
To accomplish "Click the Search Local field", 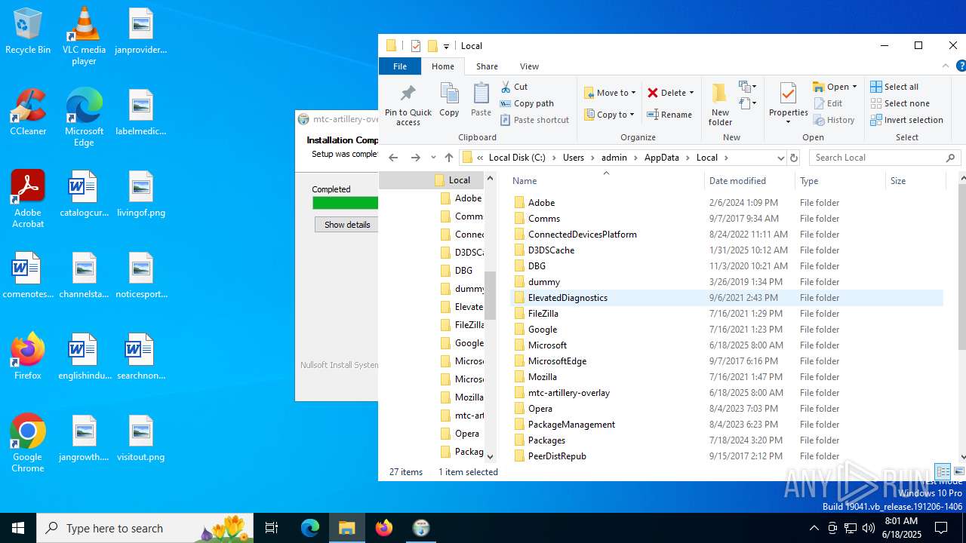I will click(884, 158).
